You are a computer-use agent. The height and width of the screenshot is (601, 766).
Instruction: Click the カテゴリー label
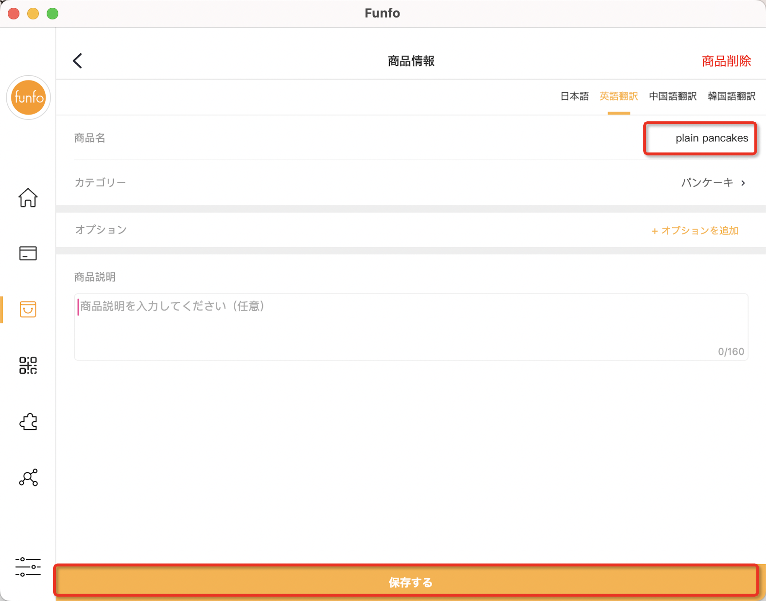[x=100, y=183]
